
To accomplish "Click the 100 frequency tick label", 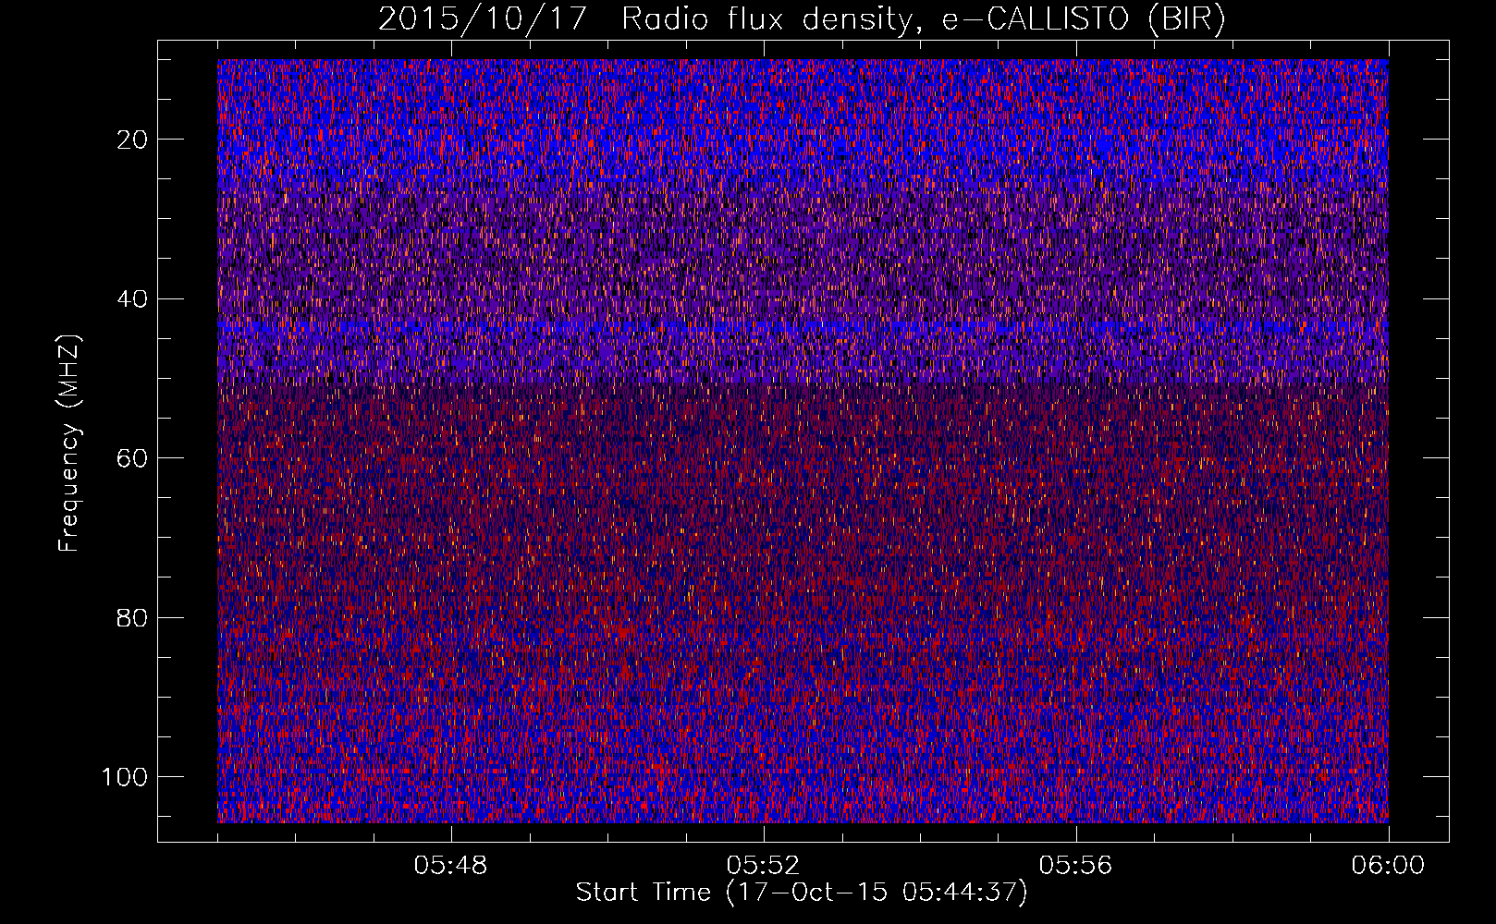I will click(x=125, y=777).
